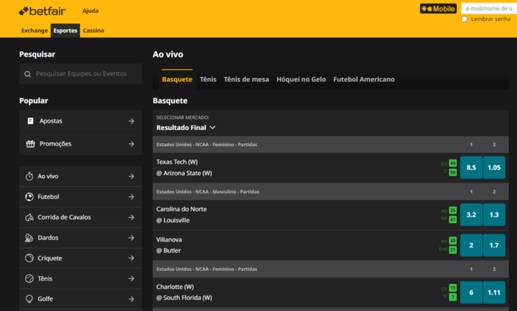Switch to the Tênis live tab
The image size is (517, 311).
(x=208, y=79)
